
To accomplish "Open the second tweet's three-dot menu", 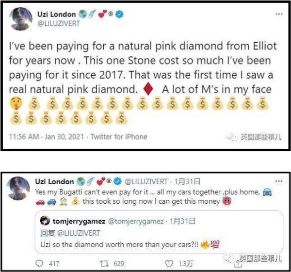I will [279, 181].
